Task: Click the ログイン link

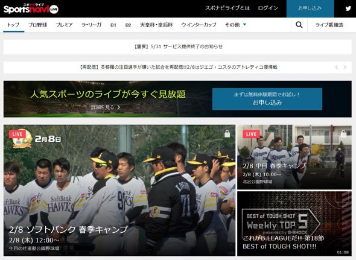Action: [268, 8]
